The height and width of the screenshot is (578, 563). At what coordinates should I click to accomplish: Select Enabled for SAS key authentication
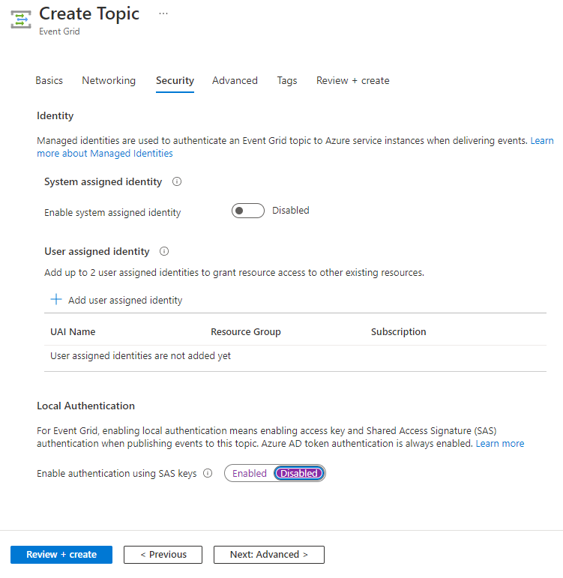(250, 473)
